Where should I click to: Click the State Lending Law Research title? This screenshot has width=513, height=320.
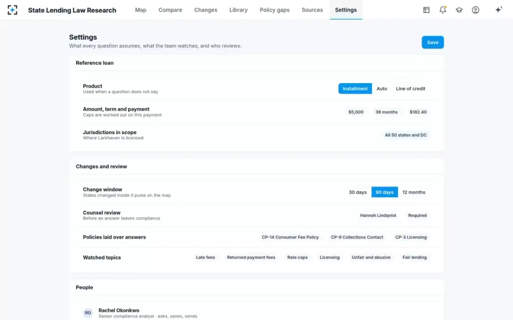[72, 10]
